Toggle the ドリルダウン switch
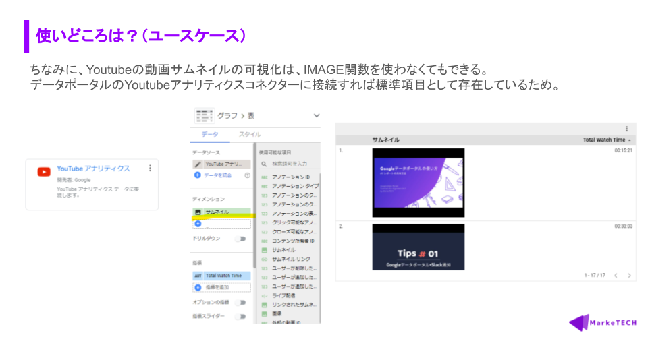The image size is (648, 364). [x=241, y=239]
